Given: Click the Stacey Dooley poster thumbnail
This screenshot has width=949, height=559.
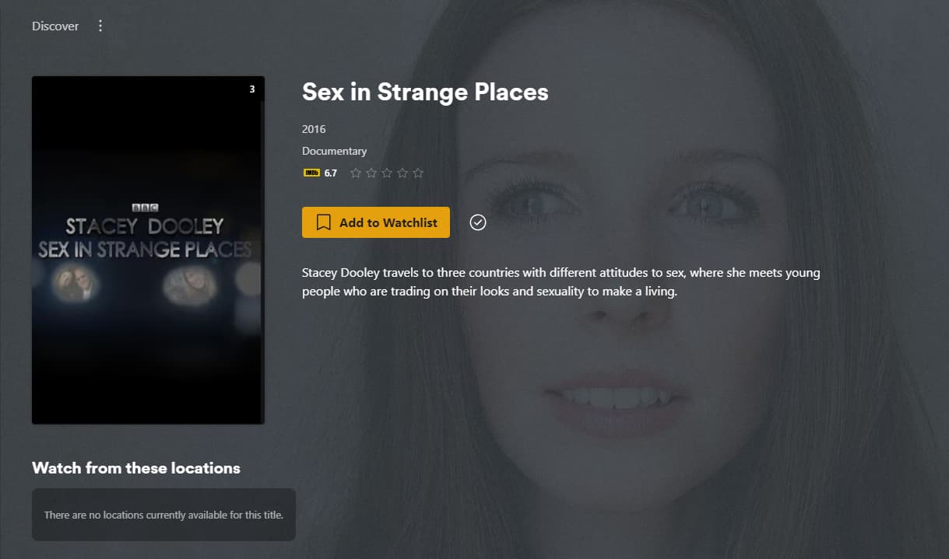Looking at the screenshot, I should point(148,250).
